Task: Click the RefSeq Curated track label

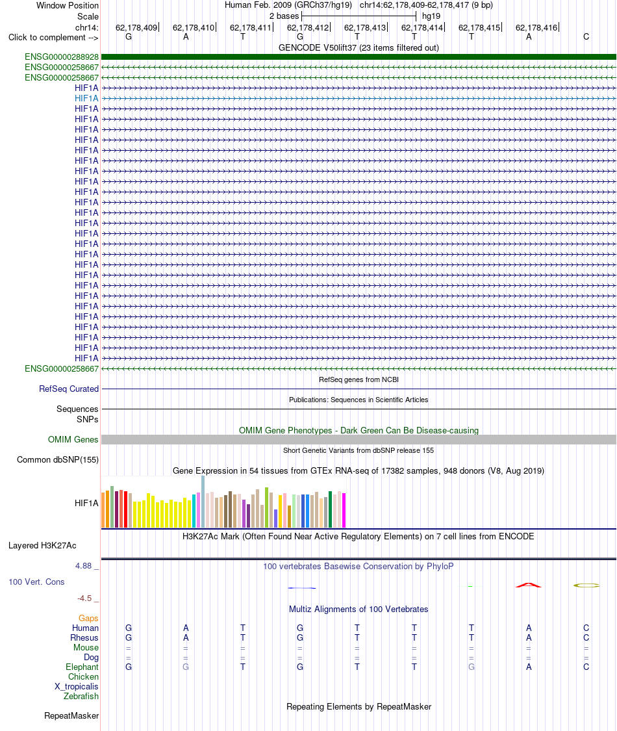Action: pyautogui.click(x=69, y=389)
